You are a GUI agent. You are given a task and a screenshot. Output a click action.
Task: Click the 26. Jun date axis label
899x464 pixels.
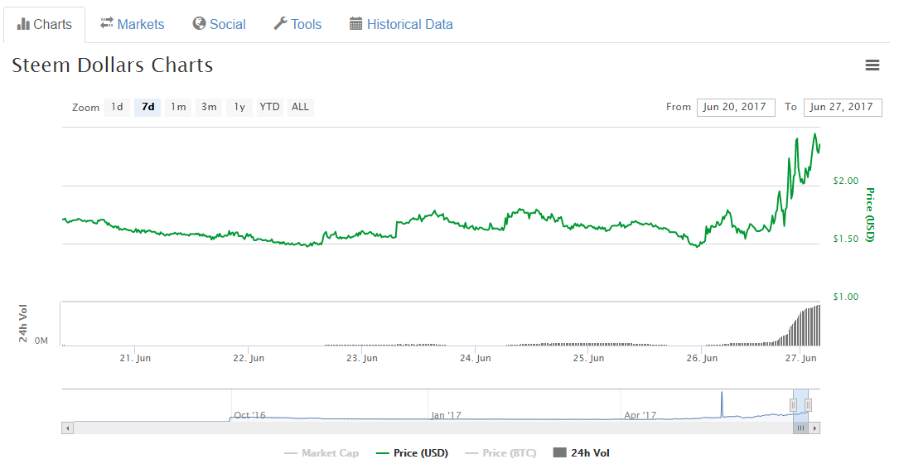[703, 359]
